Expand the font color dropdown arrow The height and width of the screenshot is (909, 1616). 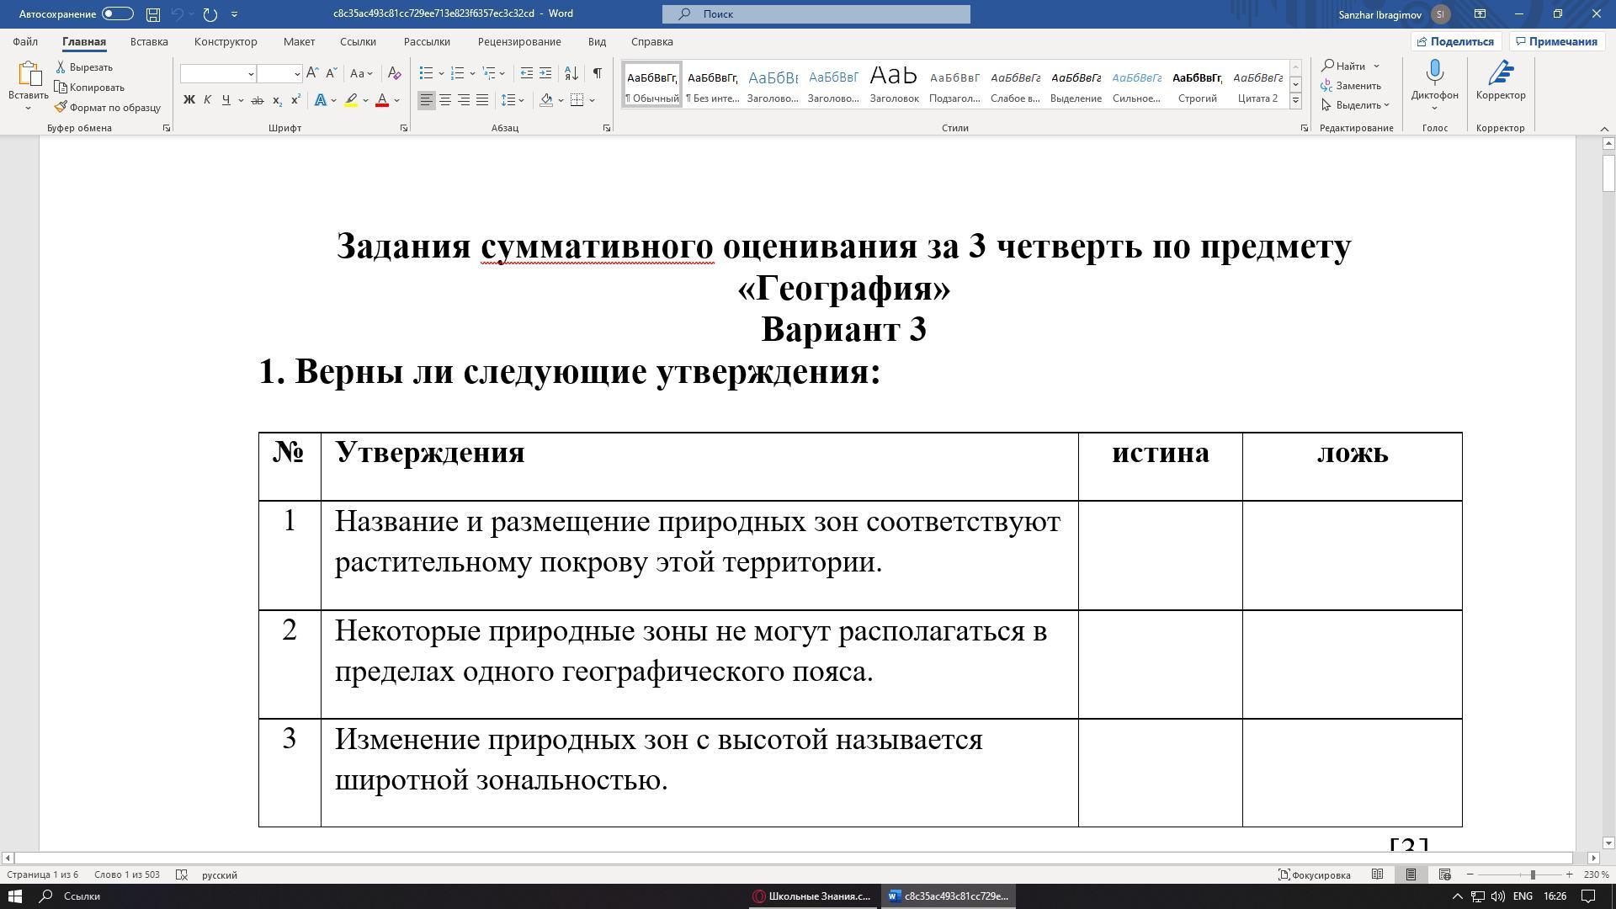(x=397, y=101)
